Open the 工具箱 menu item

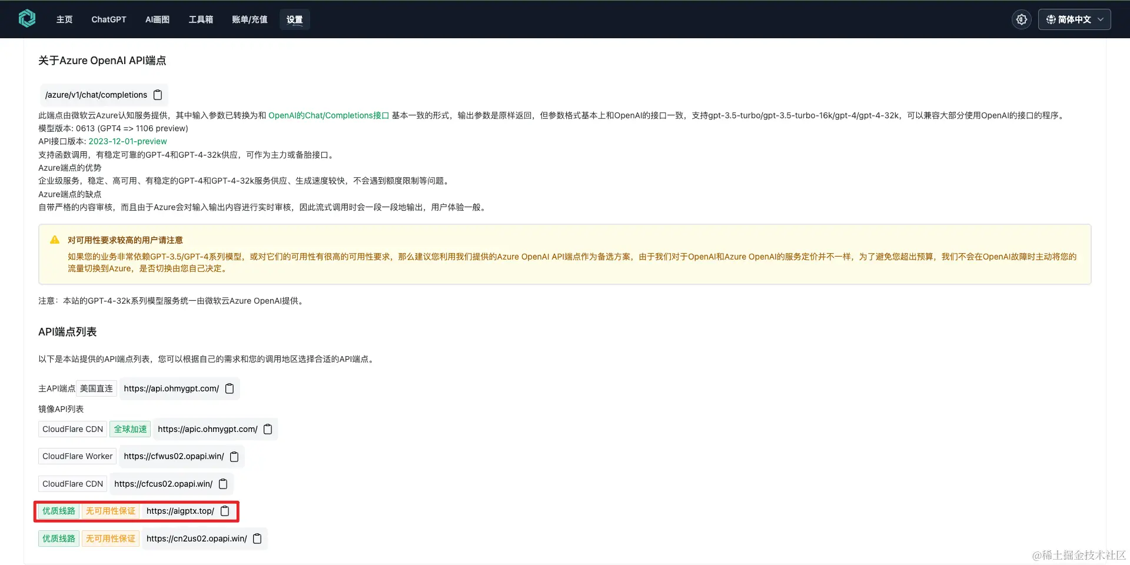201,19
